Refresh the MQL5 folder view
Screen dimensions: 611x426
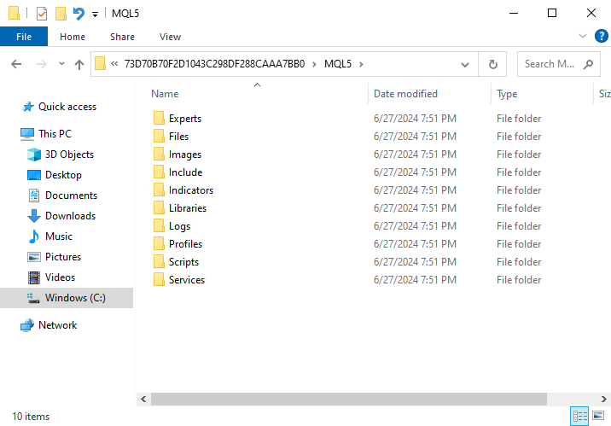[493, 64]
